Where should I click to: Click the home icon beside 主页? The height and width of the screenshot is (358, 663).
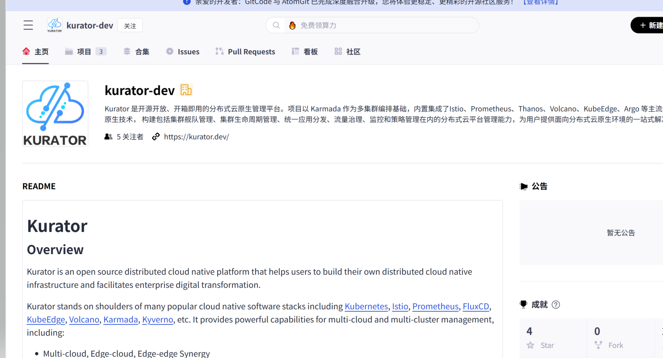26,51
